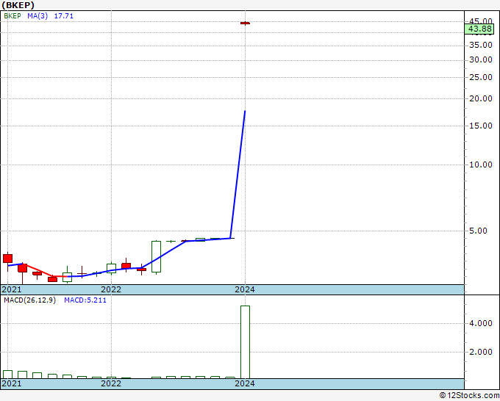Click the 10.00 price axis label
This screenshot has width=500, height=401.
tap(481, 165)
